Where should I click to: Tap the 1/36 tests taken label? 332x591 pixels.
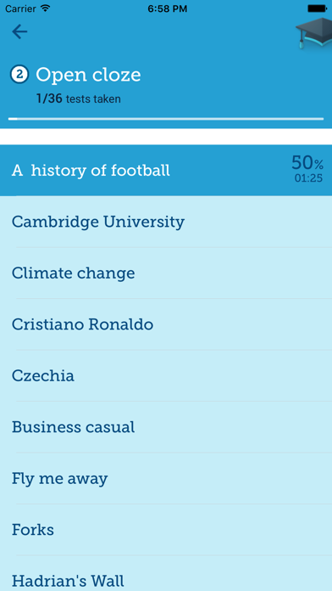[x=79, y=98]
